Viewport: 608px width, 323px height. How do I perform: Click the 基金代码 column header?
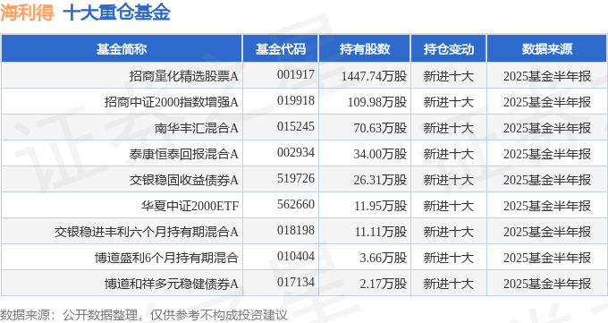[x=281, y=49]
